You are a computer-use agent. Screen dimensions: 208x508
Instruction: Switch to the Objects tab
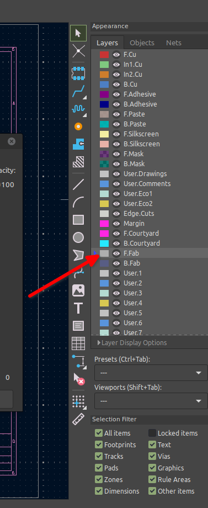[x=142, y=43]
